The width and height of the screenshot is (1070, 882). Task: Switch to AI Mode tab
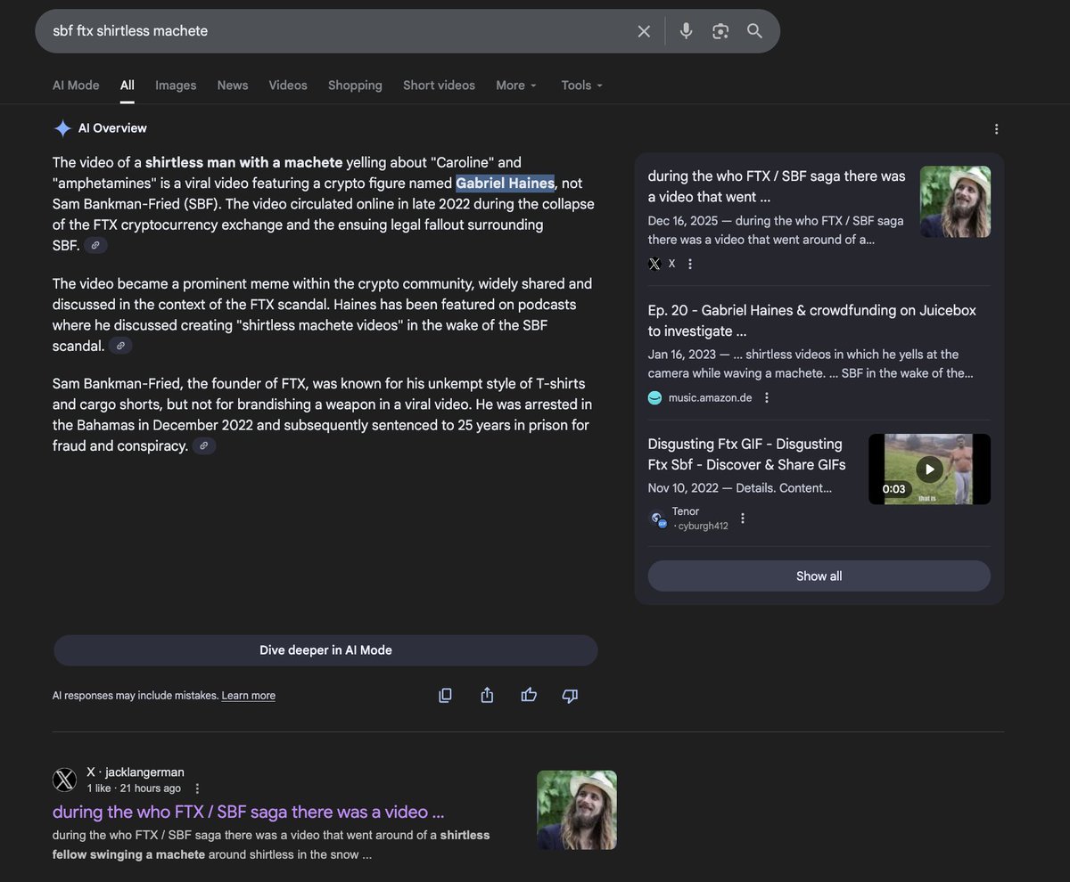tap(76, 86)
